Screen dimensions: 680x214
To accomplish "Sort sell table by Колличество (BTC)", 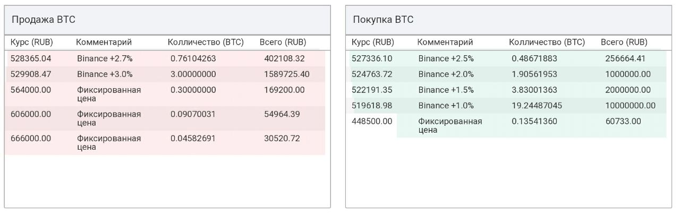I will tap(206, 42).
